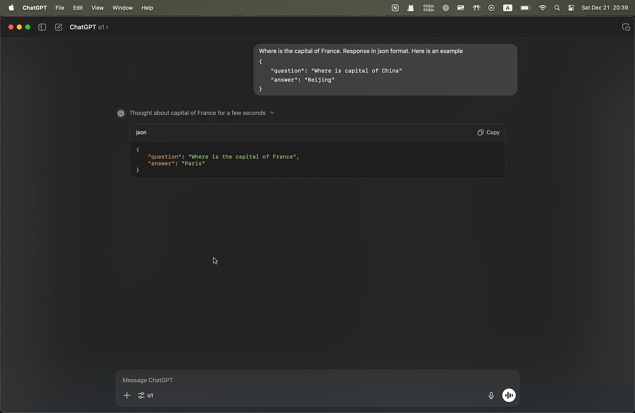Open the ChatGPT application menu
Viewport: 635px width, 413px height.
point(34,8)
